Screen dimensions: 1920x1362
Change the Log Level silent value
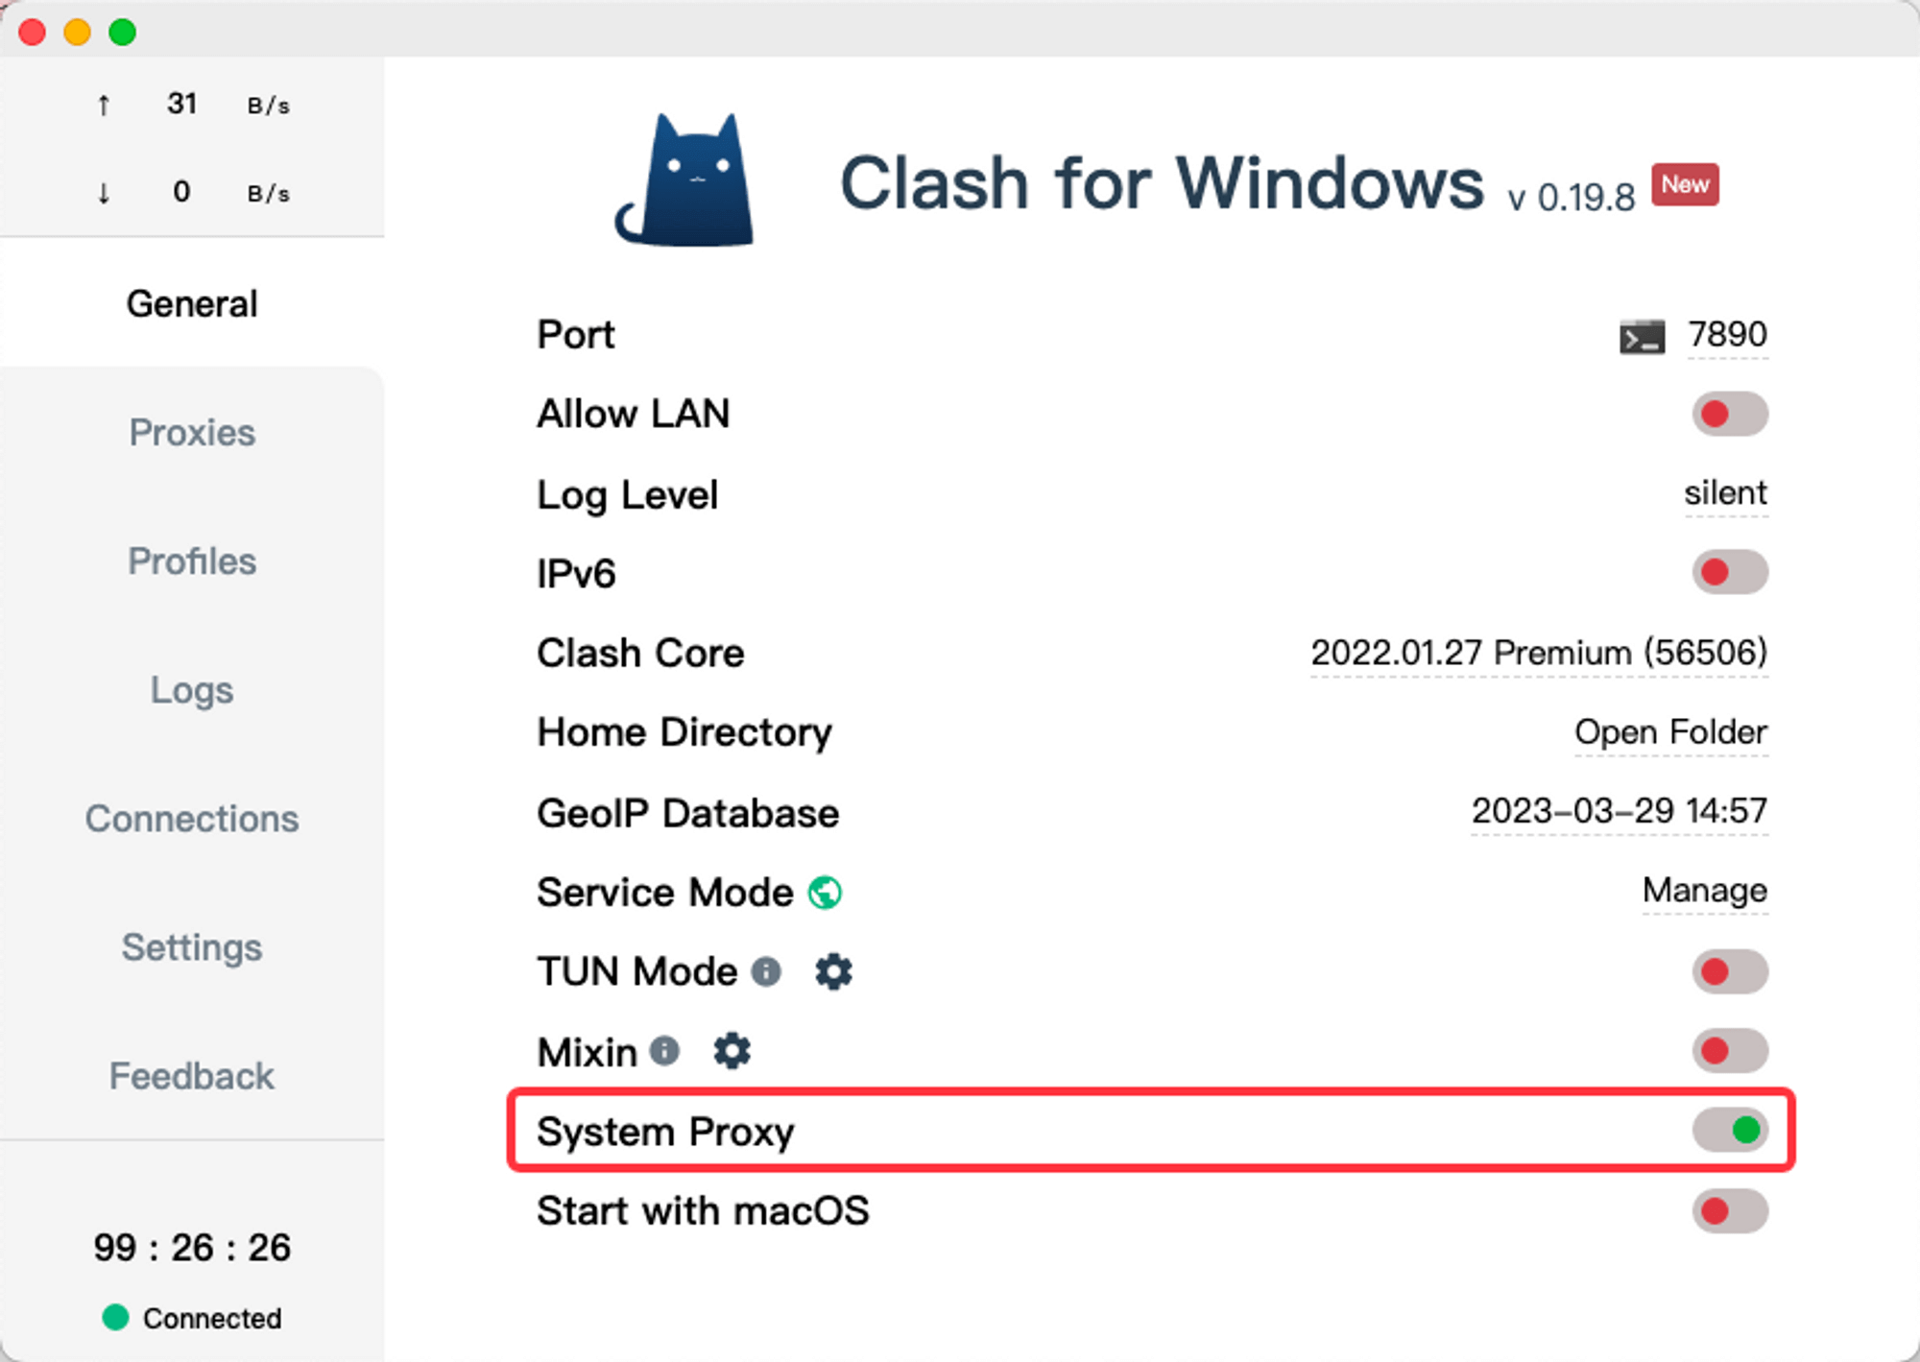(x=1725, y=492)
